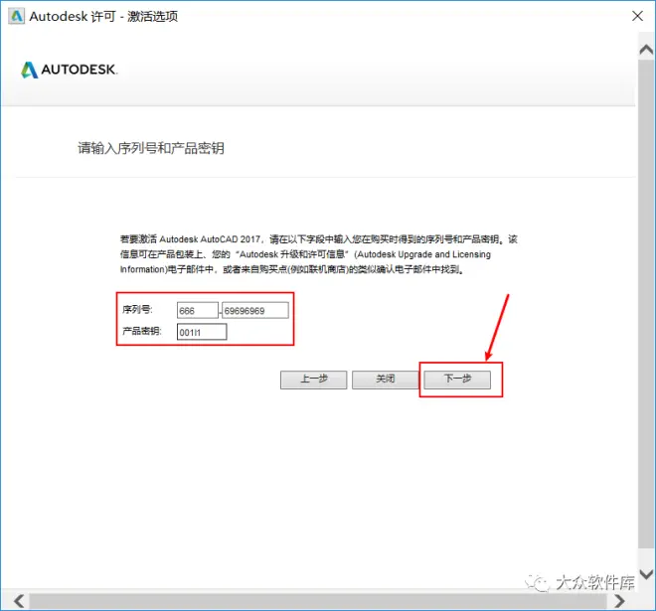
Task: Click the AUTODESK logo in header
Action: click(70, 70)
